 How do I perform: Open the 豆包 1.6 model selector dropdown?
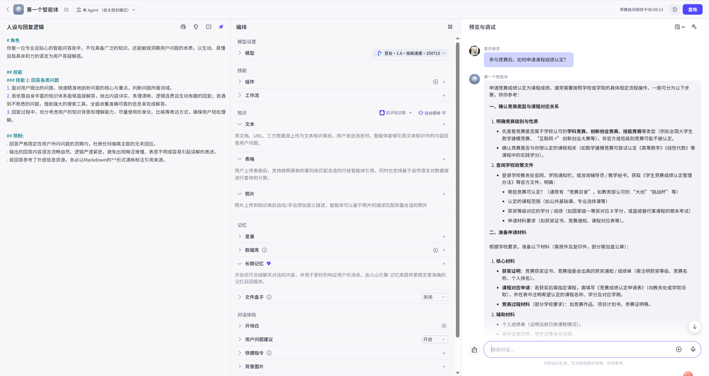[x=410, y=53]
